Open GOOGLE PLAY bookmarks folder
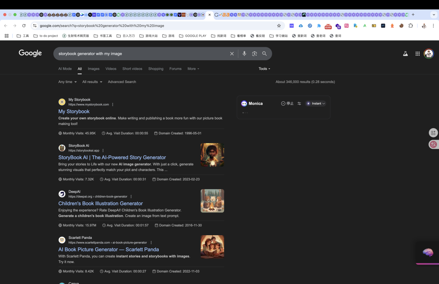The width and height of the screenshot is (439, 284). pyautogui.click(x=193, y=36)
